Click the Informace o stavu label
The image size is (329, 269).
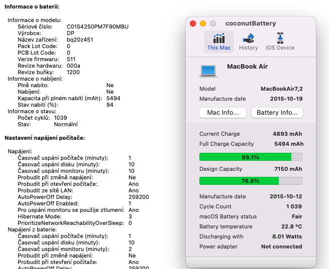click(x=32, y=111)
